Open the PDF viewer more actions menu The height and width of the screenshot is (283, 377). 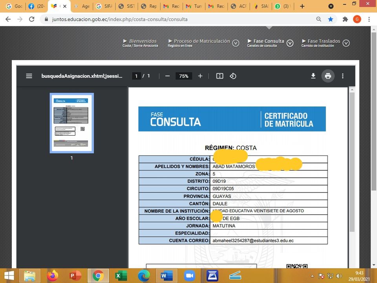coord(342,76)
